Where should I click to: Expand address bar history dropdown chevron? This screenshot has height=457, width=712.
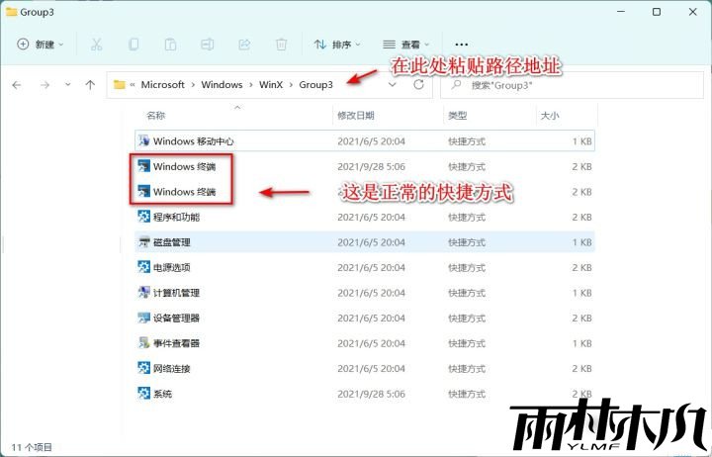[393, 85]
